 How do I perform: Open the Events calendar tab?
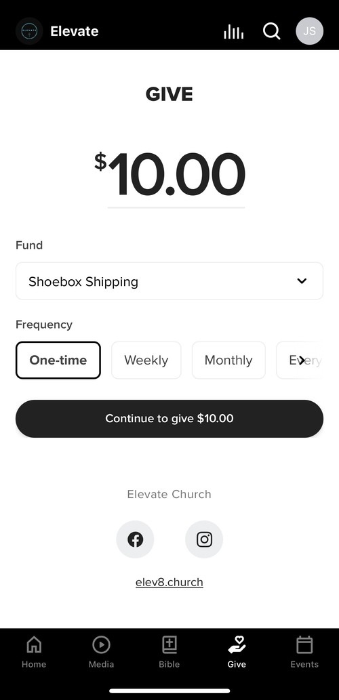tap(304, 653)
